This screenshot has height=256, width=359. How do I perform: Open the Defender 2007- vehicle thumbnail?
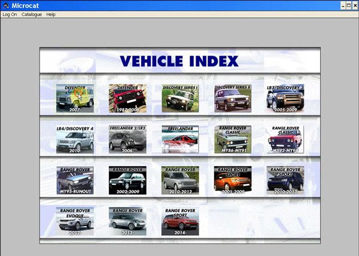[x=75, y=98]
